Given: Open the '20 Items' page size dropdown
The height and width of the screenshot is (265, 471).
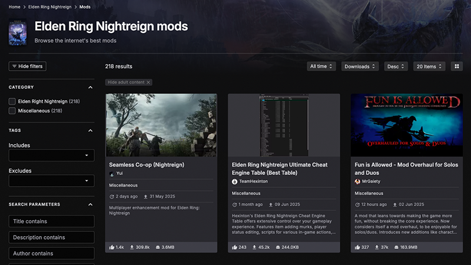Looking at the screenshot, I should pyautogui.click(x=429, y=67).
